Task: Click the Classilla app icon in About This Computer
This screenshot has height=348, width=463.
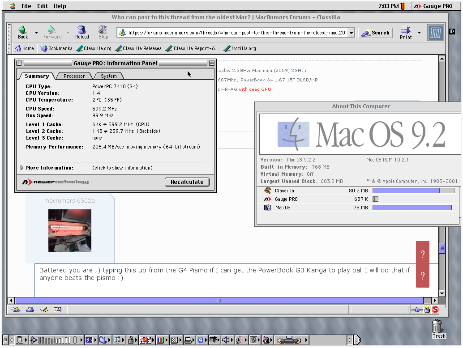Action: 267,191
